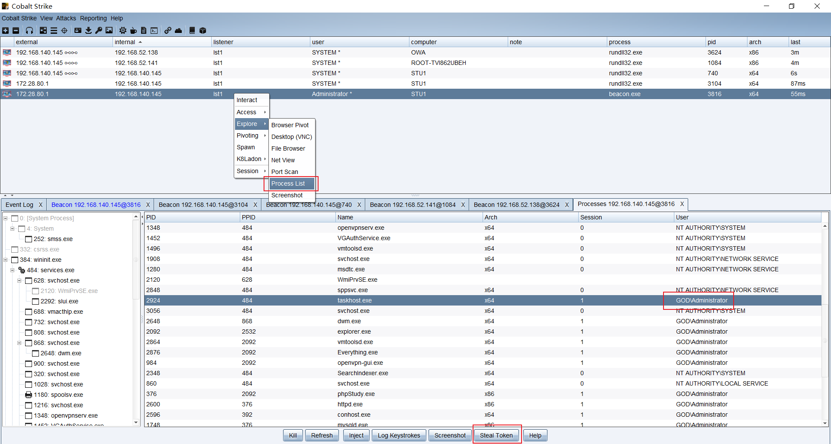Switch to target table crosshair icon
831x444 pixels.
tap(64, 30)
